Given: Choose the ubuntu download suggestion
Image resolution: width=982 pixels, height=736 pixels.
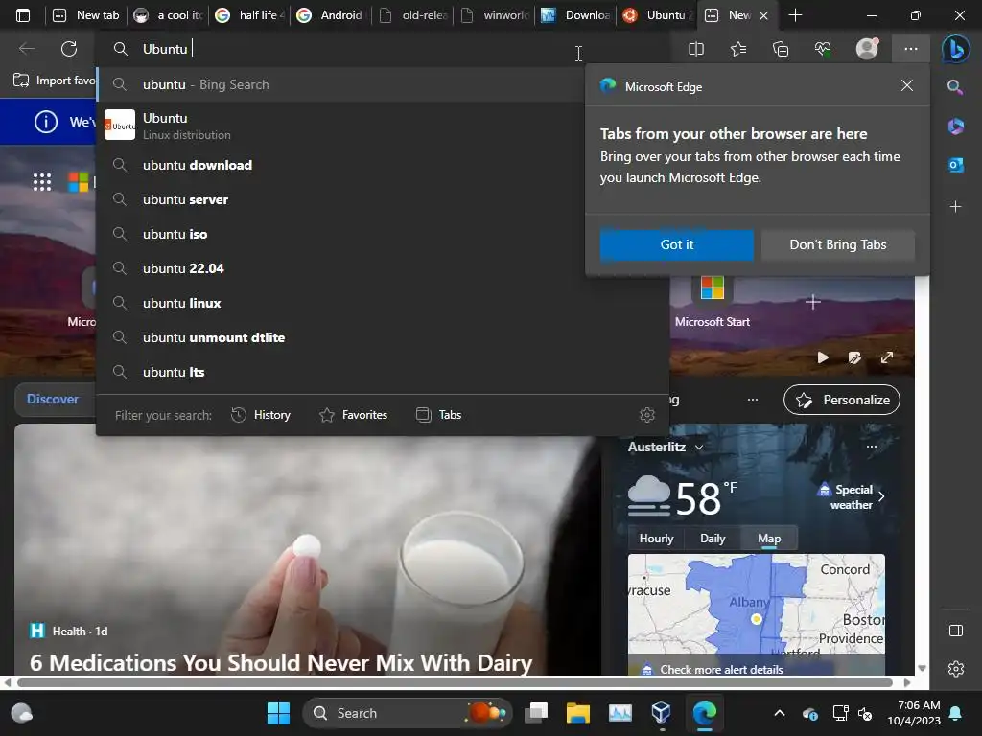Looking at the screenshot, I should click(x=339, y=165).
